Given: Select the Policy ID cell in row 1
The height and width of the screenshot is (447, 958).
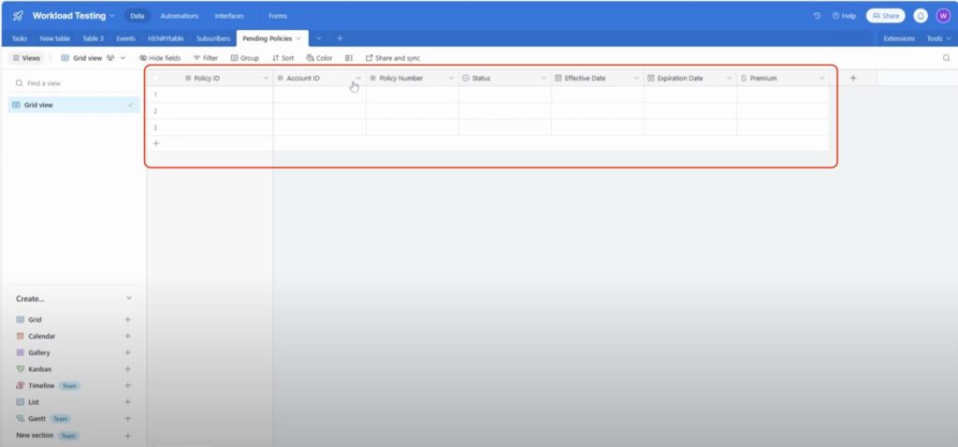Looking at the screenshot, I should coord(210,94).
